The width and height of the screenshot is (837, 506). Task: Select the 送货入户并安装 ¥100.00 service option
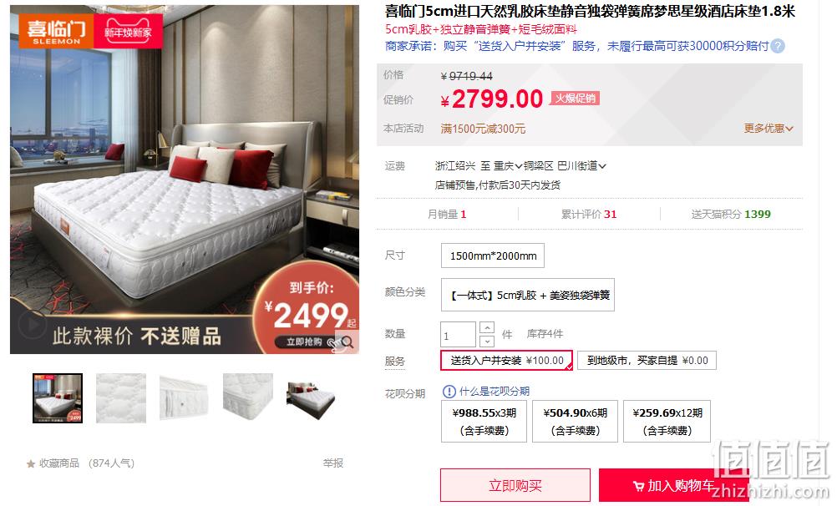click(x=506, y=360)
